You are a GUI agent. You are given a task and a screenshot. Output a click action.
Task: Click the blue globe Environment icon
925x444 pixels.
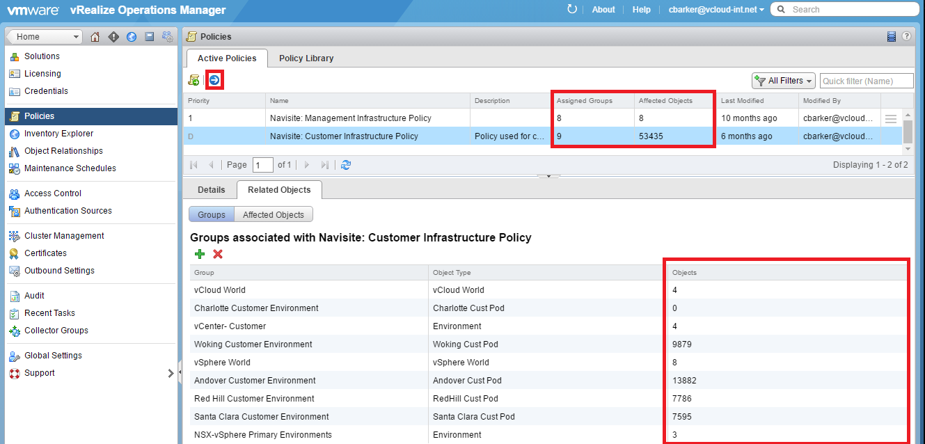click(x=132, y=37)
